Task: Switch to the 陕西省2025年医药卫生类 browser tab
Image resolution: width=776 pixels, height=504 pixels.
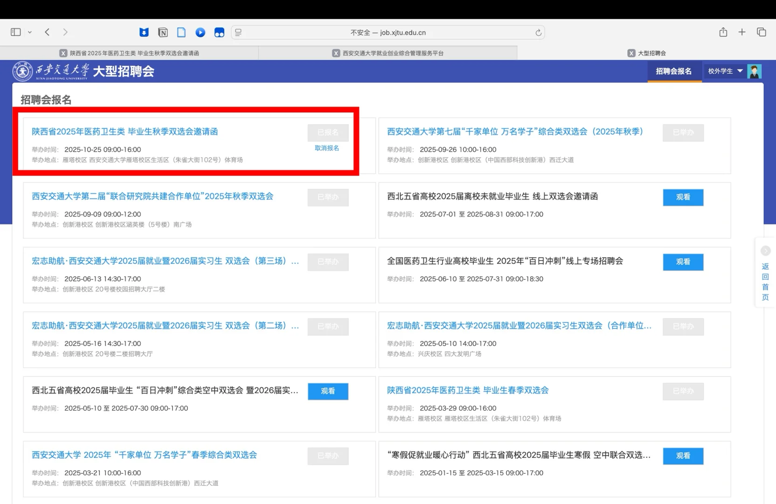Action: pos(129,53)
